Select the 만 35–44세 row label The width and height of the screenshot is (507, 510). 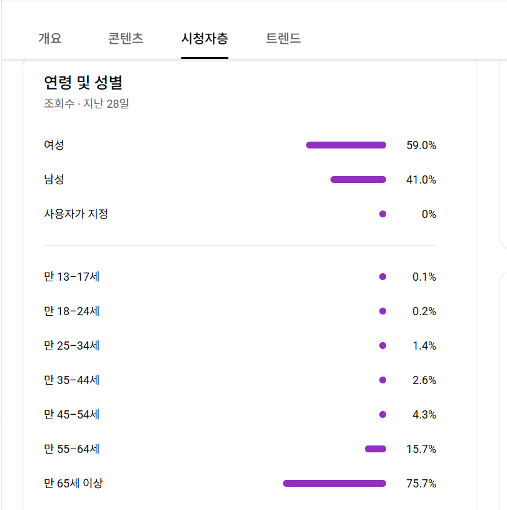71,380
